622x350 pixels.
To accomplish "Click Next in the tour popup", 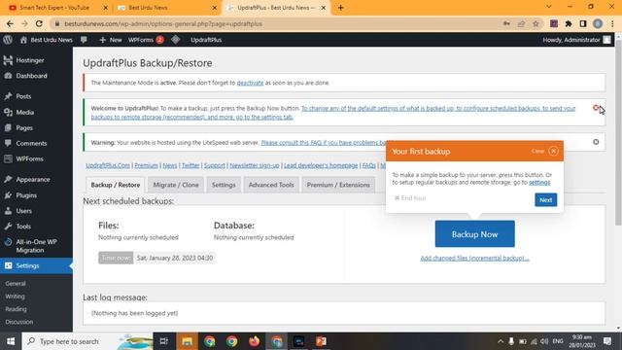I will (546, 200).
